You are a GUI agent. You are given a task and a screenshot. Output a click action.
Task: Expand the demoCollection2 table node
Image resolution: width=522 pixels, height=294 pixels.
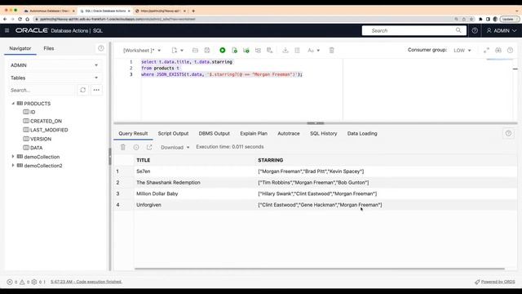tap(13, 165)
